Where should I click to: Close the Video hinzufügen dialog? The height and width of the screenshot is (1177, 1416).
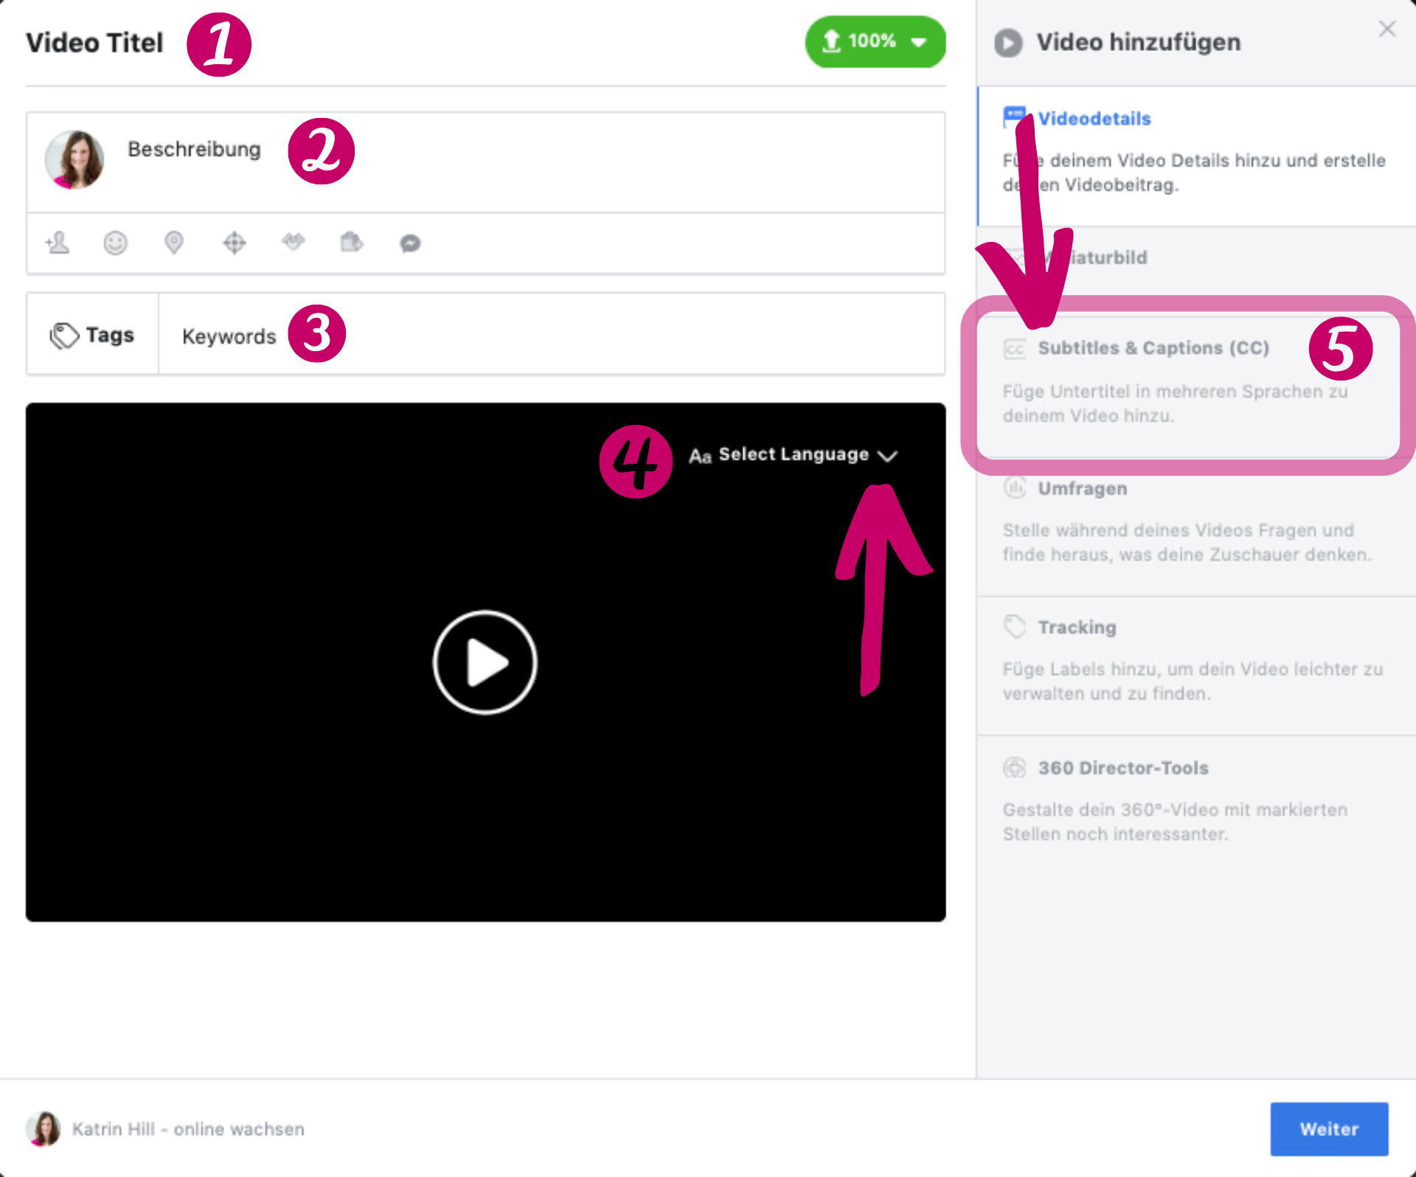[x=1387, y=29]
